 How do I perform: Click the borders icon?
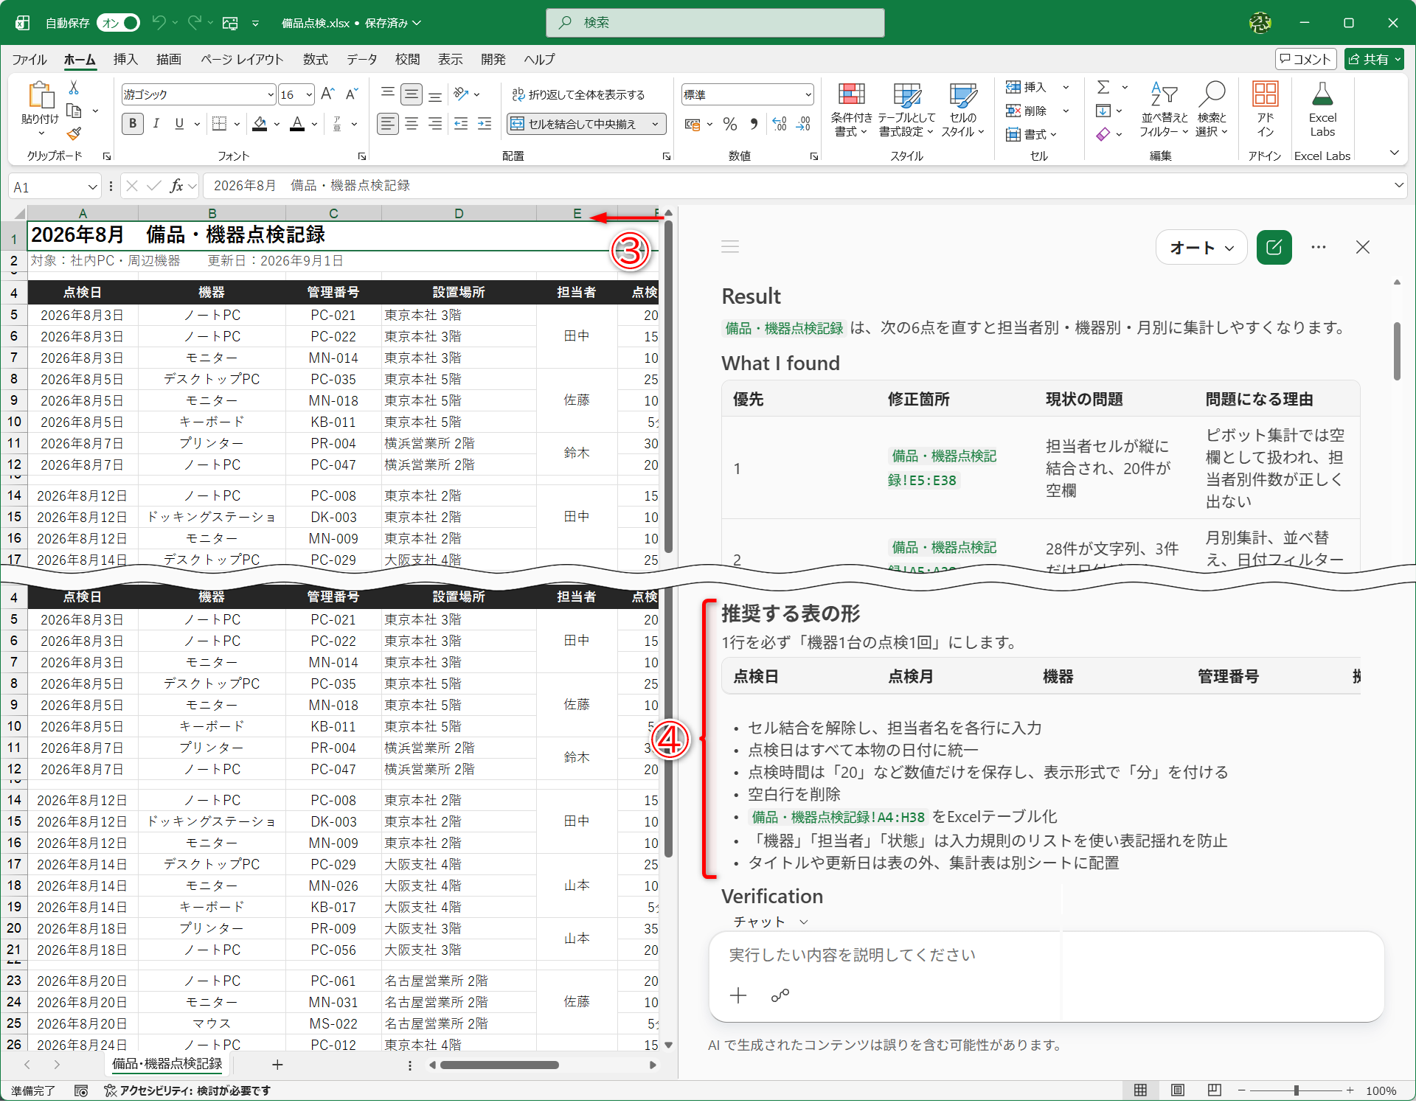tap(219, 124)
